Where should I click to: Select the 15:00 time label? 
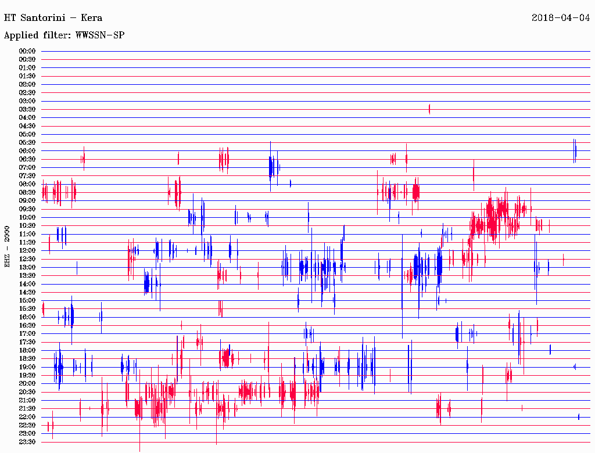[x=27, y=300]
